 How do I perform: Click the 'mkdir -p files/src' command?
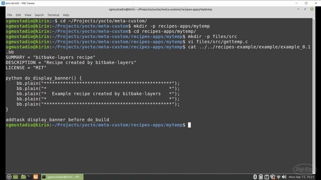(x=212, y=36)
